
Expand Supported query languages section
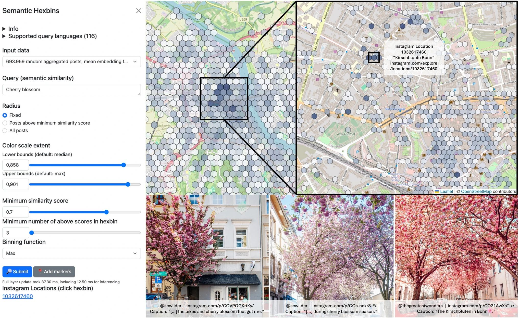(x=50, y=36)
